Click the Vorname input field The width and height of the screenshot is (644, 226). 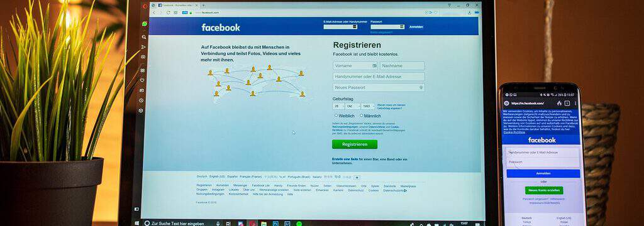point(355,66)
